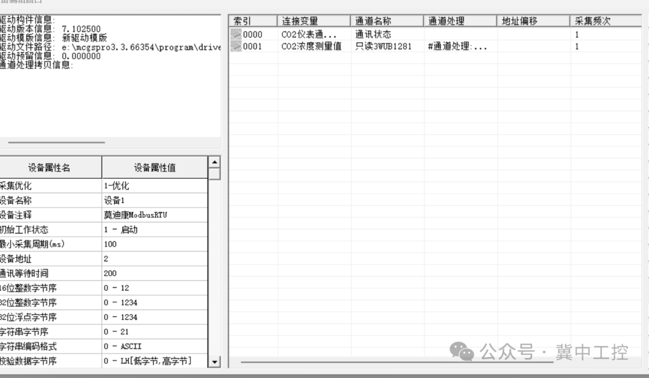Click the driver version line 7.102500
649x378 pixels.
click(50, 29)
